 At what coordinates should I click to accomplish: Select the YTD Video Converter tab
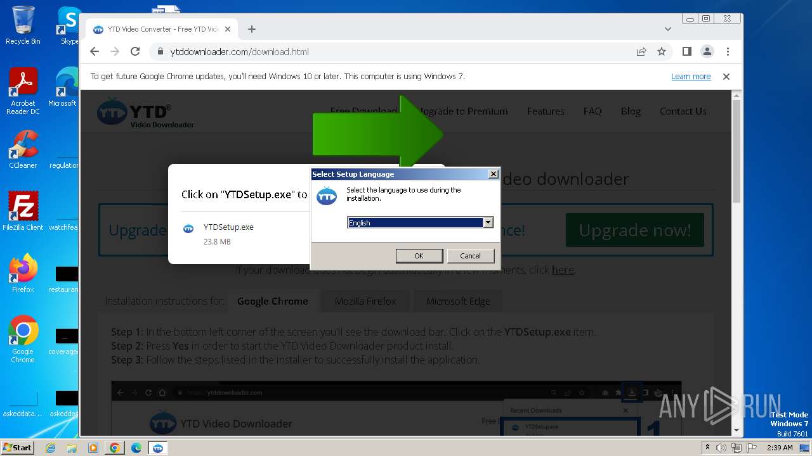coord(162,29)
